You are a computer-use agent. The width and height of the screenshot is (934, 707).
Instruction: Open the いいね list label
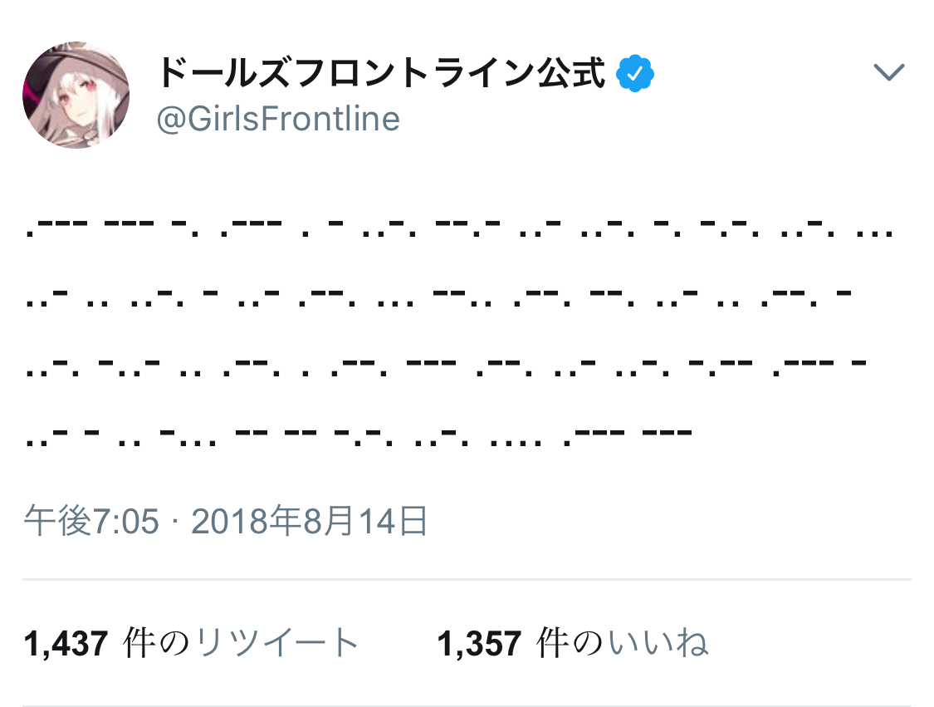(x=658, y=643)
